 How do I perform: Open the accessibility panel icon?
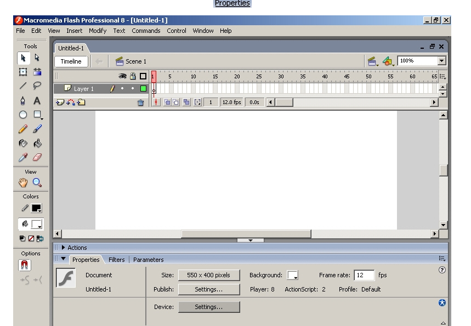pos(442,302)
